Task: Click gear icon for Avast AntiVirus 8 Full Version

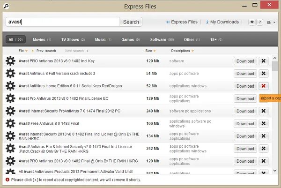Action: [10, 73]
